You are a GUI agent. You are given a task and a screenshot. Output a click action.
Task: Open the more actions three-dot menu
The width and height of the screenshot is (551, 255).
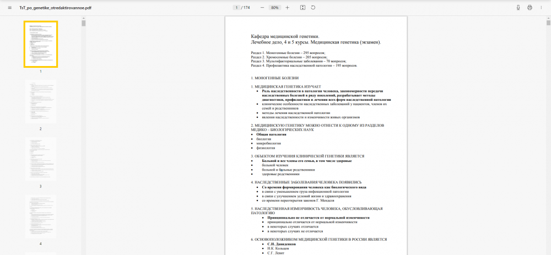pos(541,7)
